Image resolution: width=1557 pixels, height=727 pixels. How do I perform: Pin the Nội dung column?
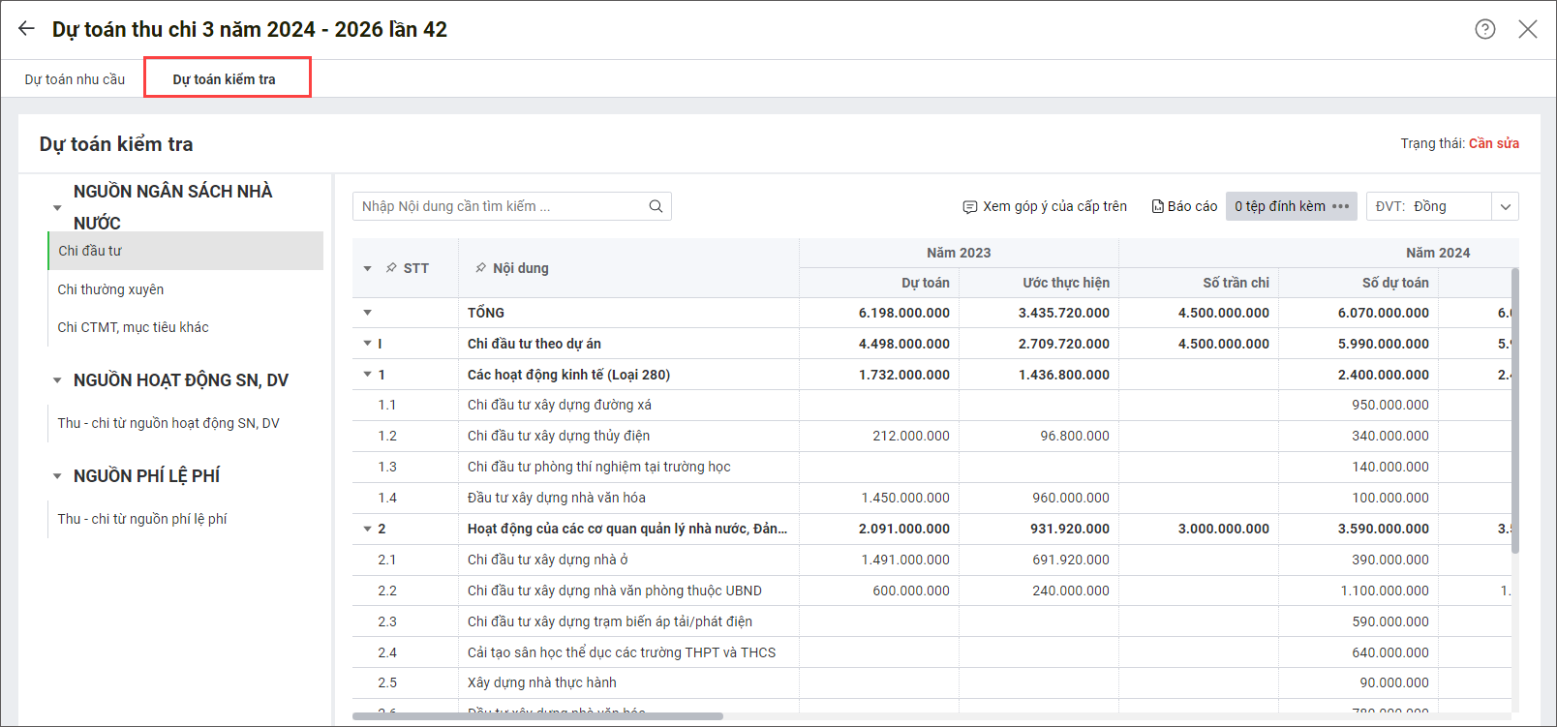480,268
